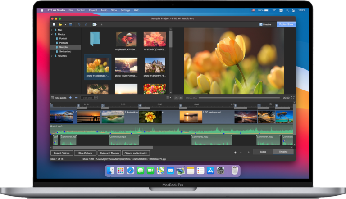Click the preview playback progress slider
Viewport: 346px width, 199px height.
pos(239,98)
